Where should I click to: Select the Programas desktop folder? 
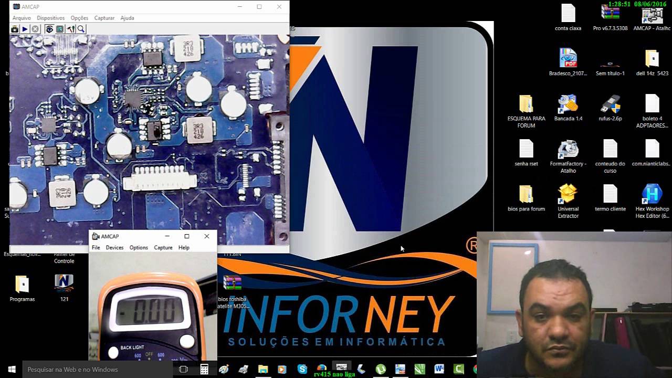(x=22, y=288)
